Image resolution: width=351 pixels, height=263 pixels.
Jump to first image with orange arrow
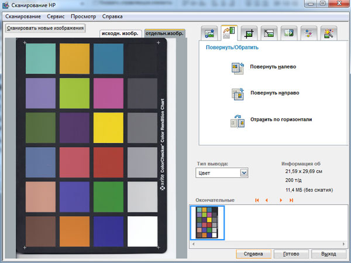click(x=257, y=200)
